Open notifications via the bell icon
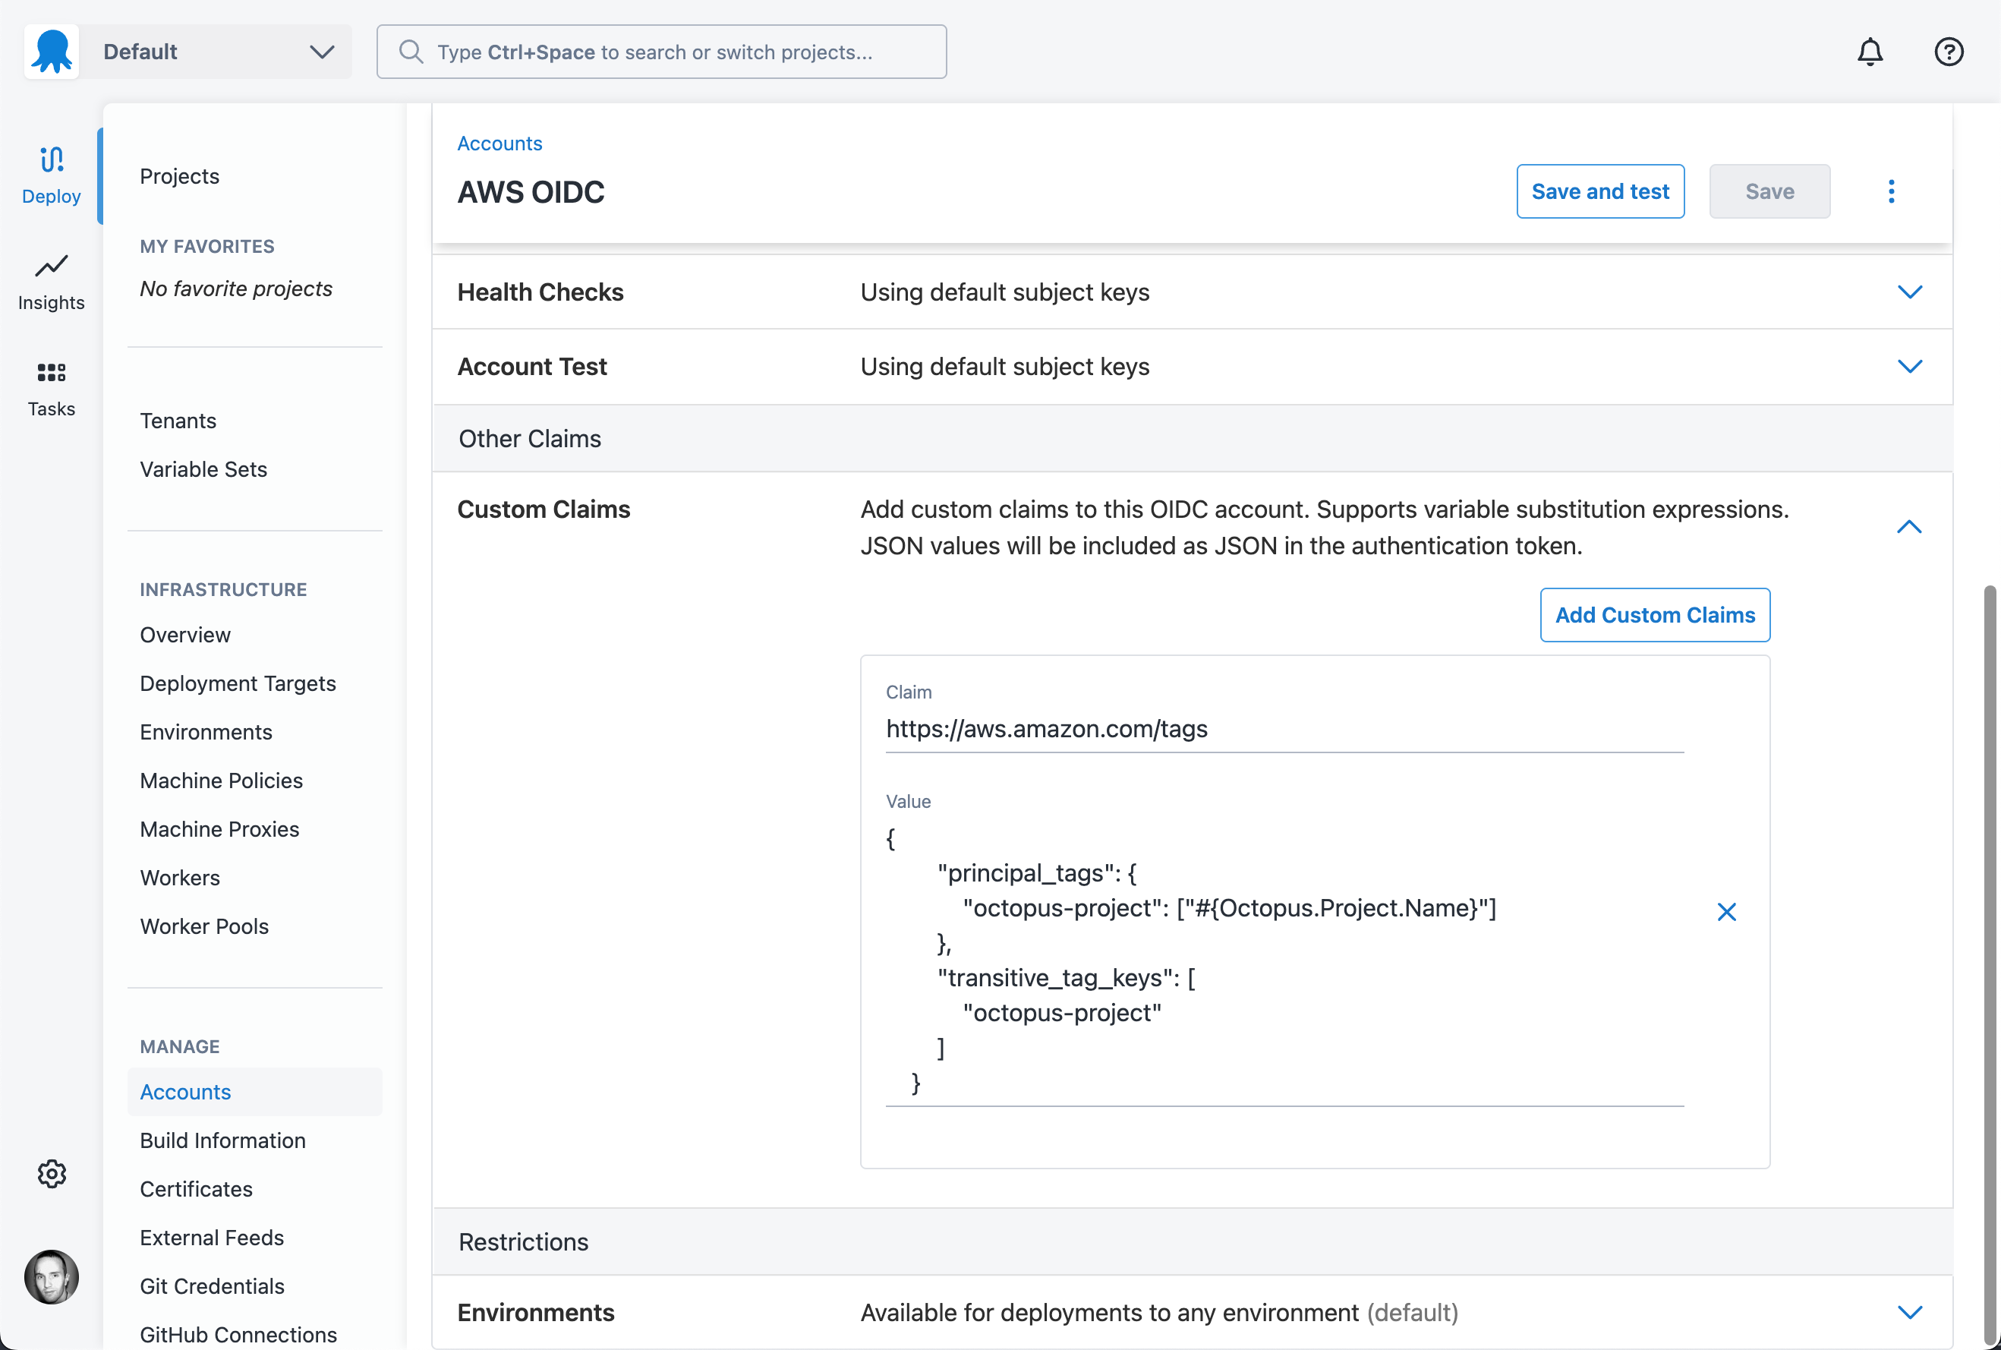Image resolution: width=2001 pixels, height=1350 pixels. pyautogui.click(x=1870, y=52)
